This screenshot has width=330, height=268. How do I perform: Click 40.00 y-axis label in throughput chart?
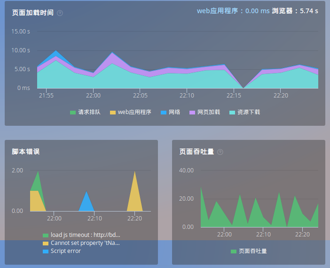click(186, 171)
